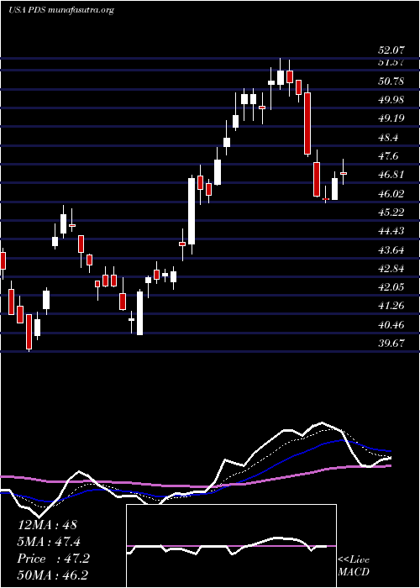Click the tall red candle falling from 49.98

tap(307, 123)
